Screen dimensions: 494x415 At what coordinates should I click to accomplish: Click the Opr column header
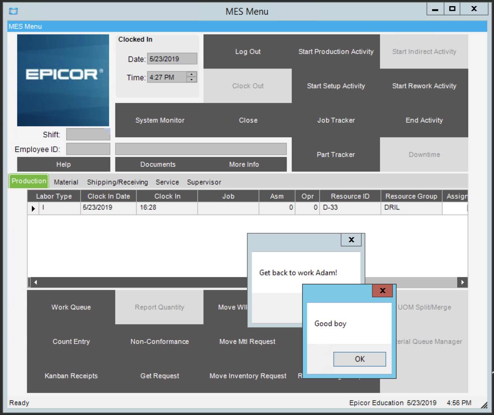click(x=307, y=196)
